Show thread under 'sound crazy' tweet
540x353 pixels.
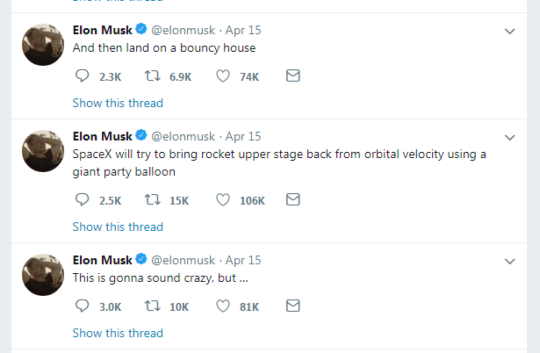point(118,333)
